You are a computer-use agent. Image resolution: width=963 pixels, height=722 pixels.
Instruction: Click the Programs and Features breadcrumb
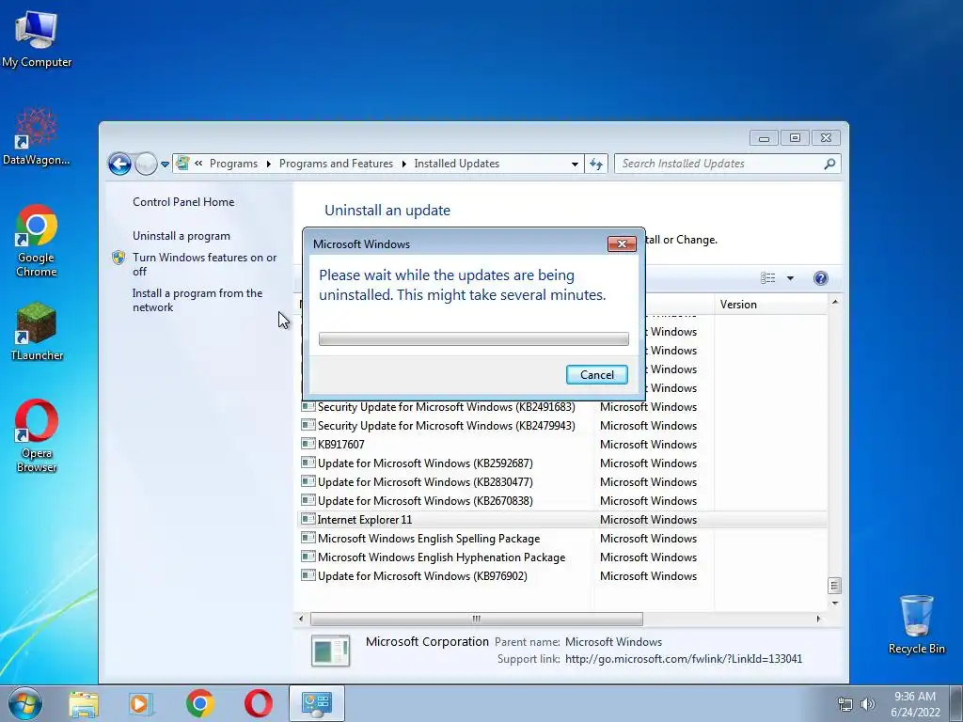click(x=336, y=164)
